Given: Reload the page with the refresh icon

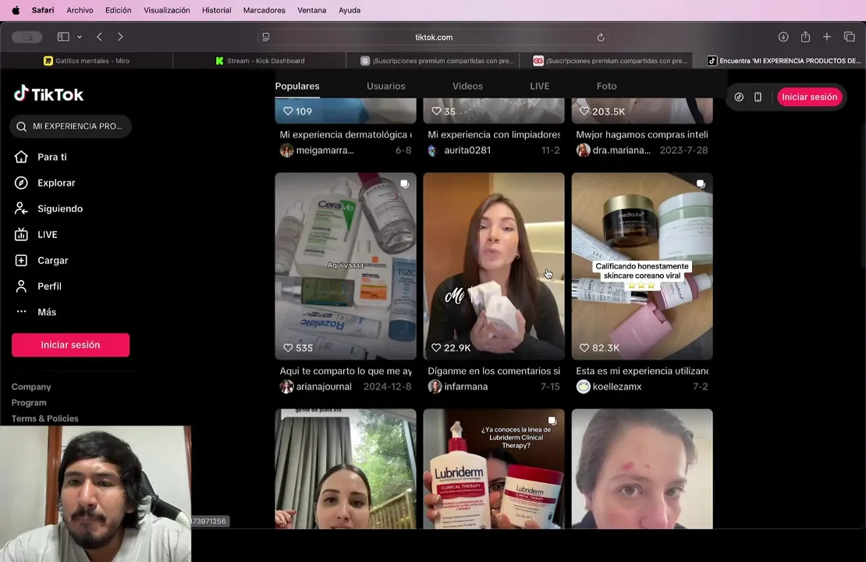Looking at the screenshot, I should (x=600, y=37).
